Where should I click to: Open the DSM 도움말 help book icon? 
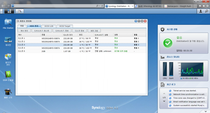click(x=8, y=74)
